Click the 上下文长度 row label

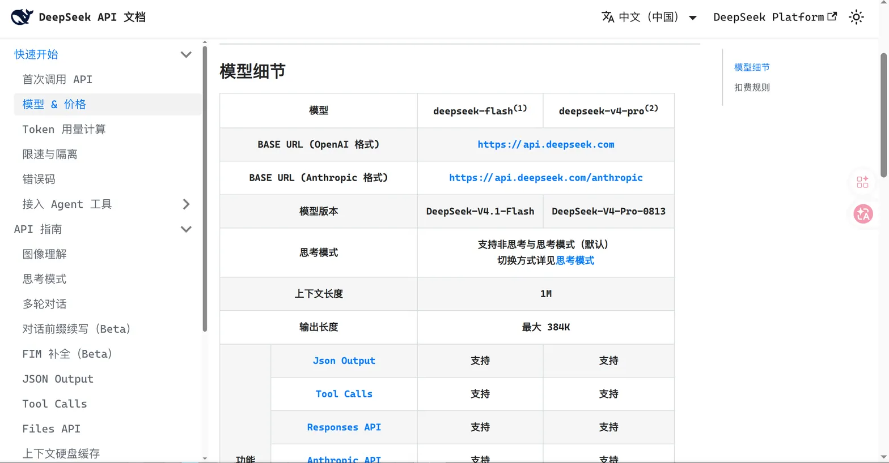(x=319, y=294)
